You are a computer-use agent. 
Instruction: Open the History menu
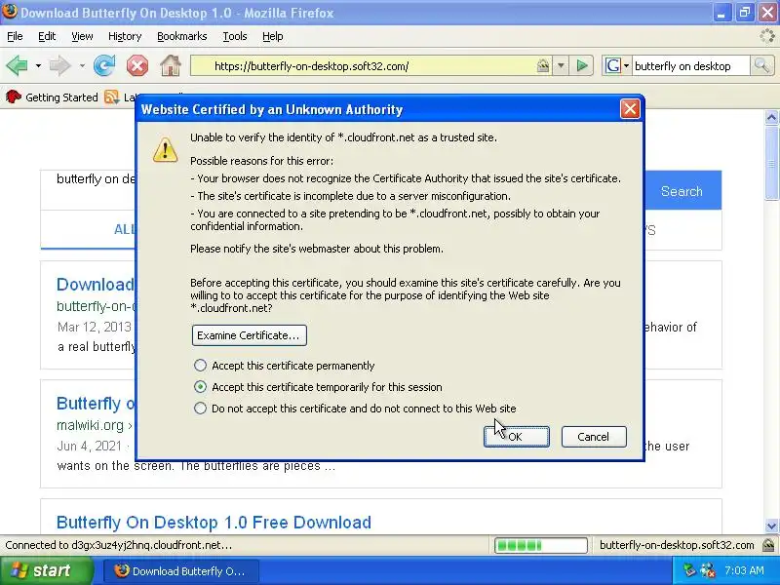pyautogui.click(x=125, y=36)
